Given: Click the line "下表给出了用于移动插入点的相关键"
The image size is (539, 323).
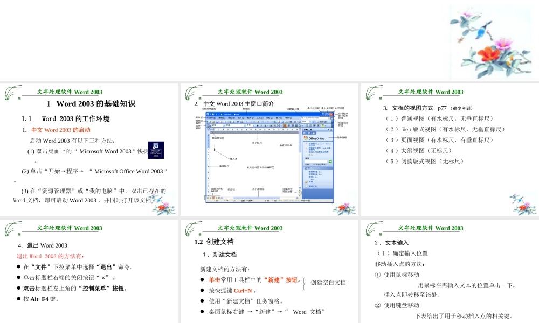Looking at the screenshot, I should (464, 316).
